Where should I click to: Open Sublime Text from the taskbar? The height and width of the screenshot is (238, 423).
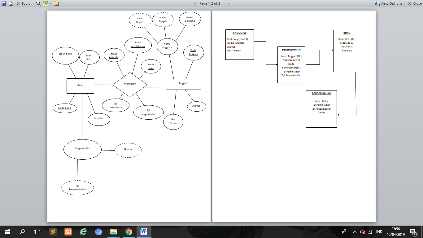tap(53, 231)
